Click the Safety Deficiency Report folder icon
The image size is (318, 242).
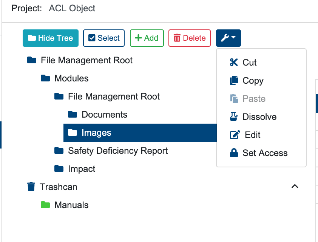click(59, 150)
